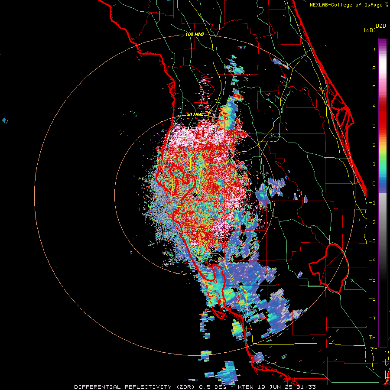Click the '5' value on color scale
Screen dimensions: 390x390
click(374, 87)
